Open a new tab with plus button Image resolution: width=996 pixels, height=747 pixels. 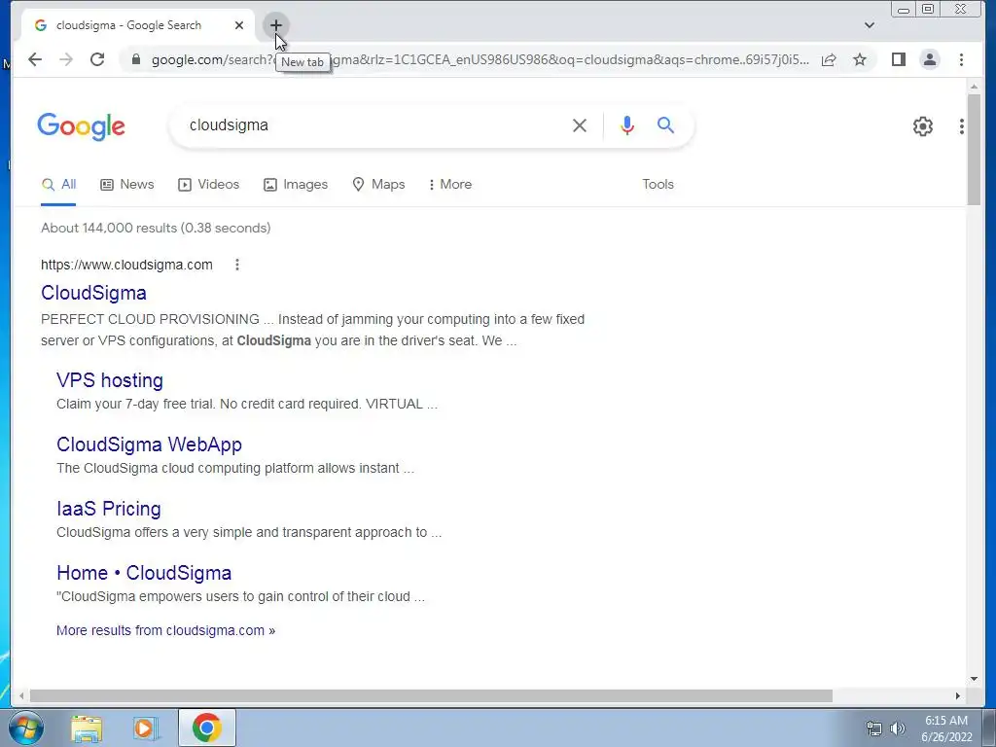(x=275, y=25)
